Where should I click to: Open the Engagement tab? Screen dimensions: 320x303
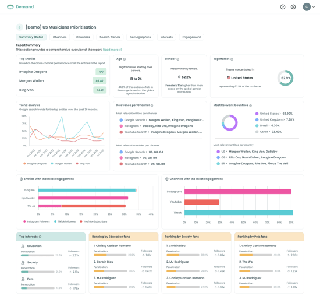pos(191,37)
